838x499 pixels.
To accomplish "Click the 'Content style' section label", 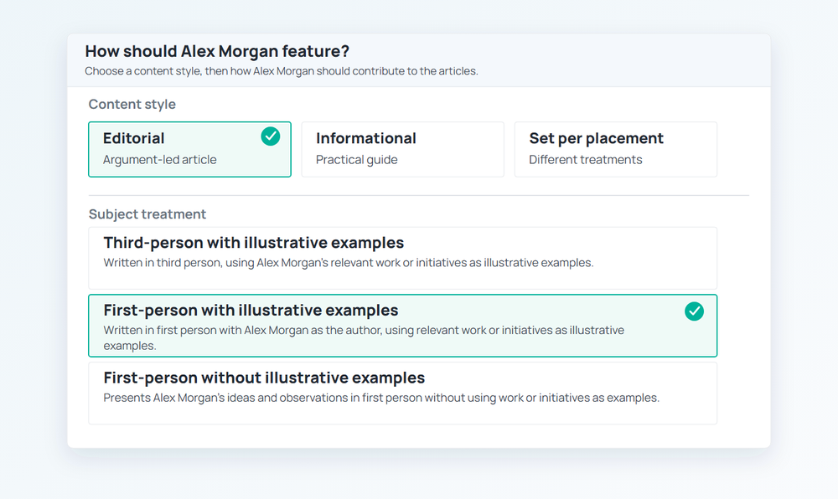I will 132,104.
